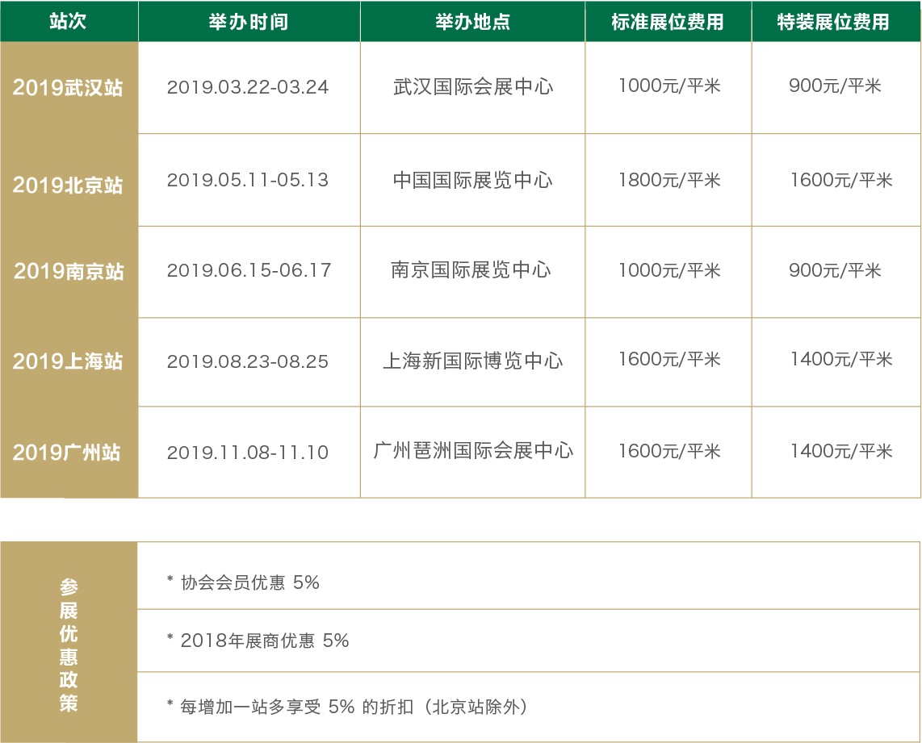Viewport: 922px width, 743px height.
Task: Click the 站次 column header
Action: [x=69, y=21]
